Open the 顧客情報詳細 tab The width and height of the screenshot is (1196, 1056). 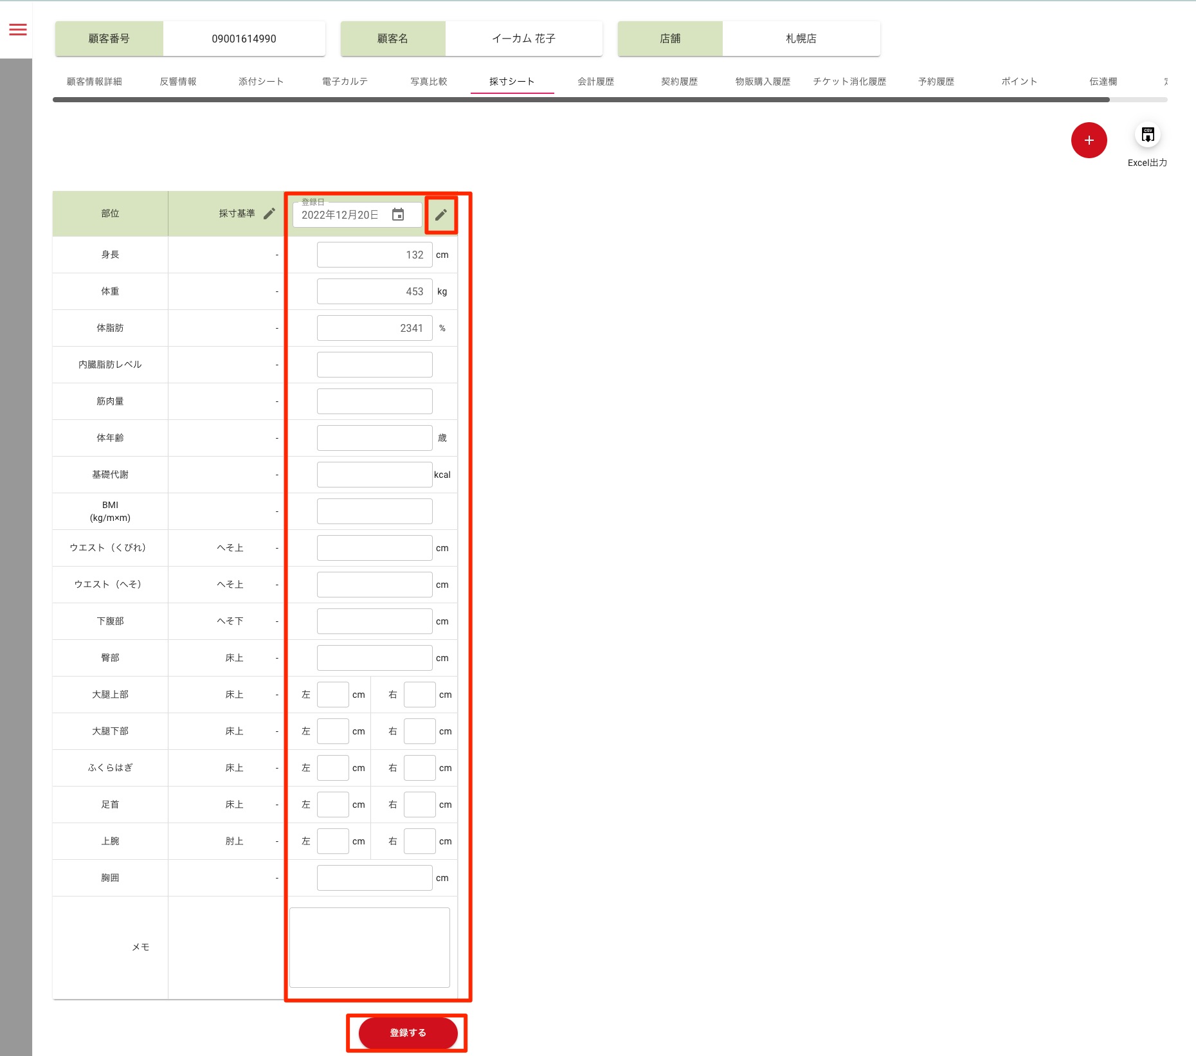point(94,82)
